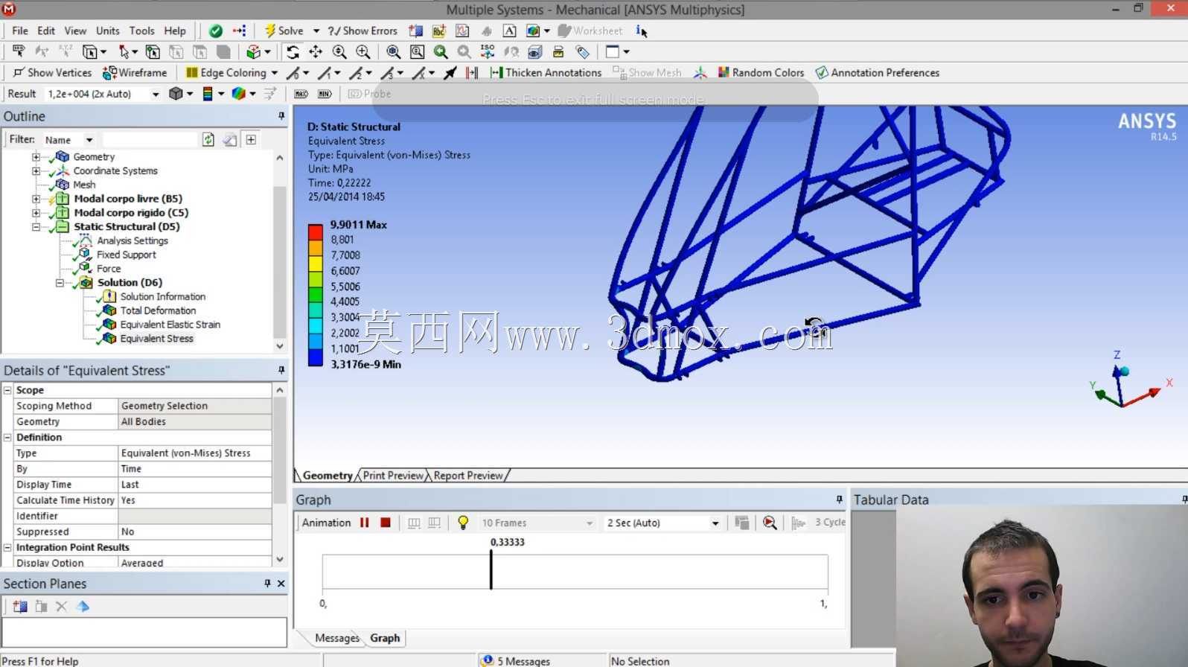Select the Pan view tool
Image resolution: width=1188 pixels, height=667 pixels.
(x=316, y=52)
